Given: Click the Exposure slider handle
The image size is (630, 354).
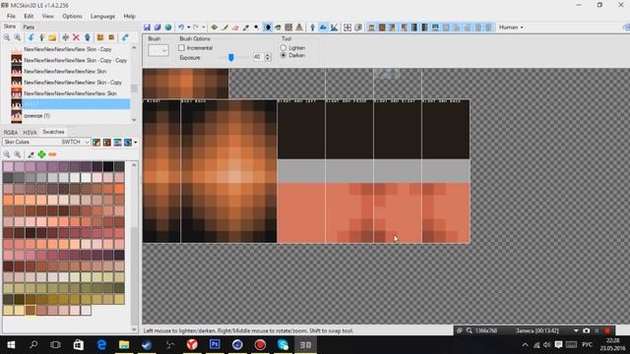Looking at the screenshot, I should [x=231, y=57].
